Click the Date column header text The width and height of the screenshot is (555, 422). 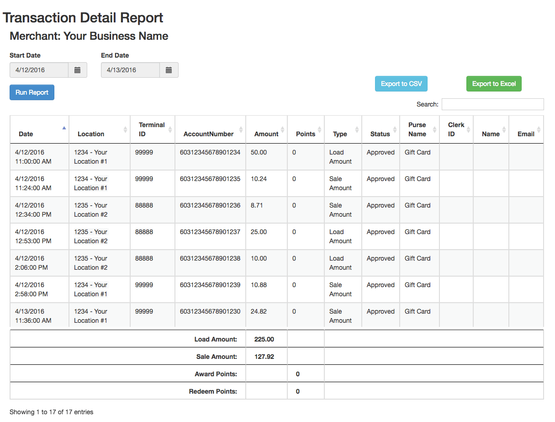click(x=26, y=134)
